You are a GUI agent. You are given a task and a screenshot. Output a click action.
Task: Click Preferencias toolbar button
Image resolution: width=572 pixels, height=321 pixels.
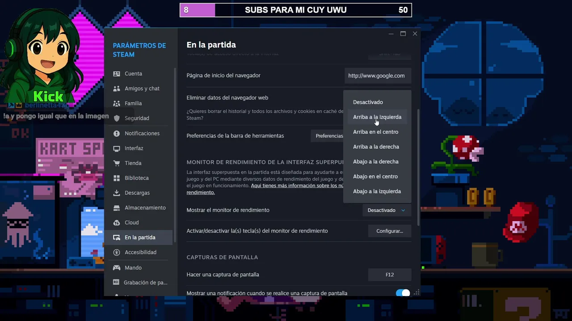pos(328,136)
